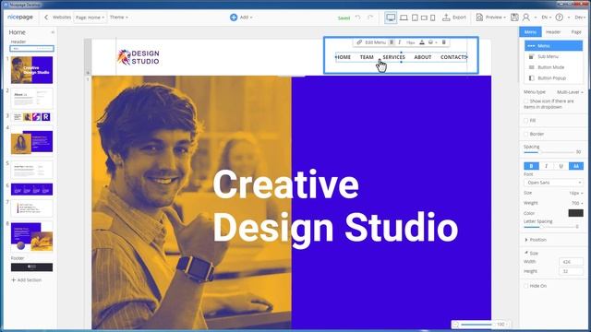Collapse the Home pages panel
Image resolution: width=591 pixels, height=332 pixels.
tap(53, 32)
